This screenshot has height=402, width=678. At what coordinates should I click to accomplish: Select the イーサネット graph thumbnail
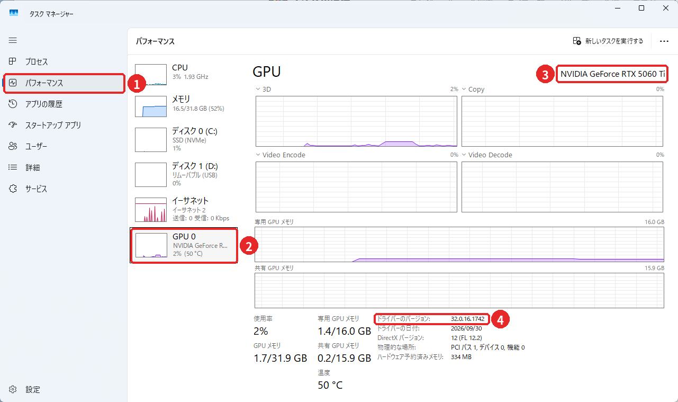coord(151,210)
